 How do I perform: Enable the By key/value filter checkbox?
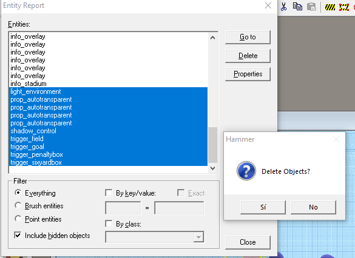109,193
